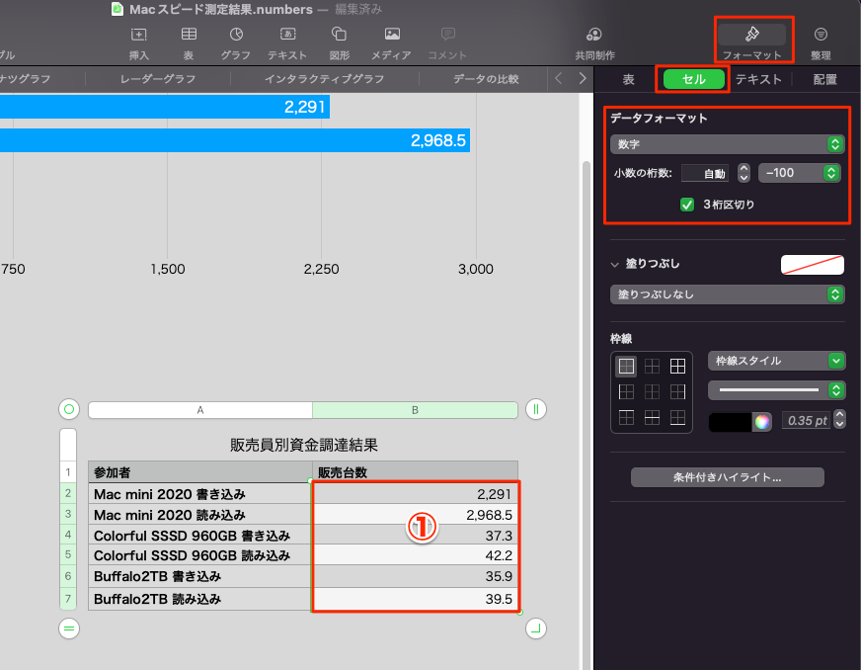Open the グラフ chart toolbar icon

pyautogui.click(x=236, y=35)
